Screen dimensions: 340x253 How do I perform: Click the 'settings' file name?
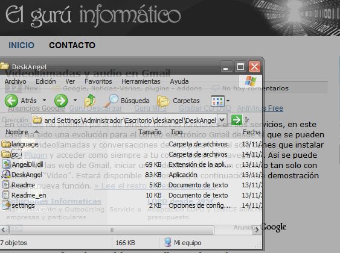click(23, 205)
